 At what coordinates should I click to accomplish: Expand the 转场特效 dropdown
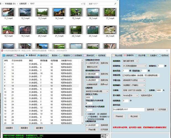(135, 66)
